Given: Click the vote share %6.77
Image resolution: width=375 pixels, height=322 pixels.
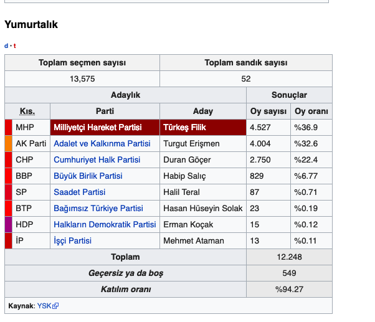Looking at the screenshot, I should point(306,176).
